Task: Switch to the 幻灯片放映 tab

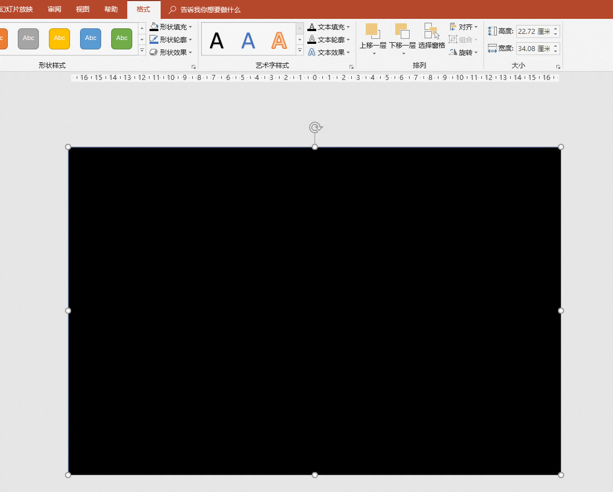Action: pyautogui.click(x=17, y=9)
